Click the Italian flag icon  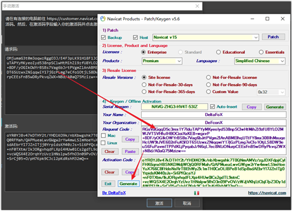[196, 193]
